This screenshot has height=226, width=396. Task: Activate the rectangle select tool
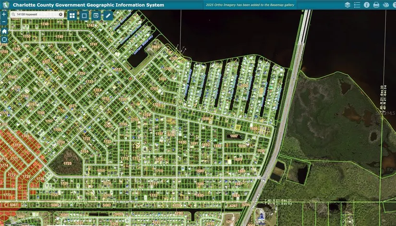coord(84,15)
